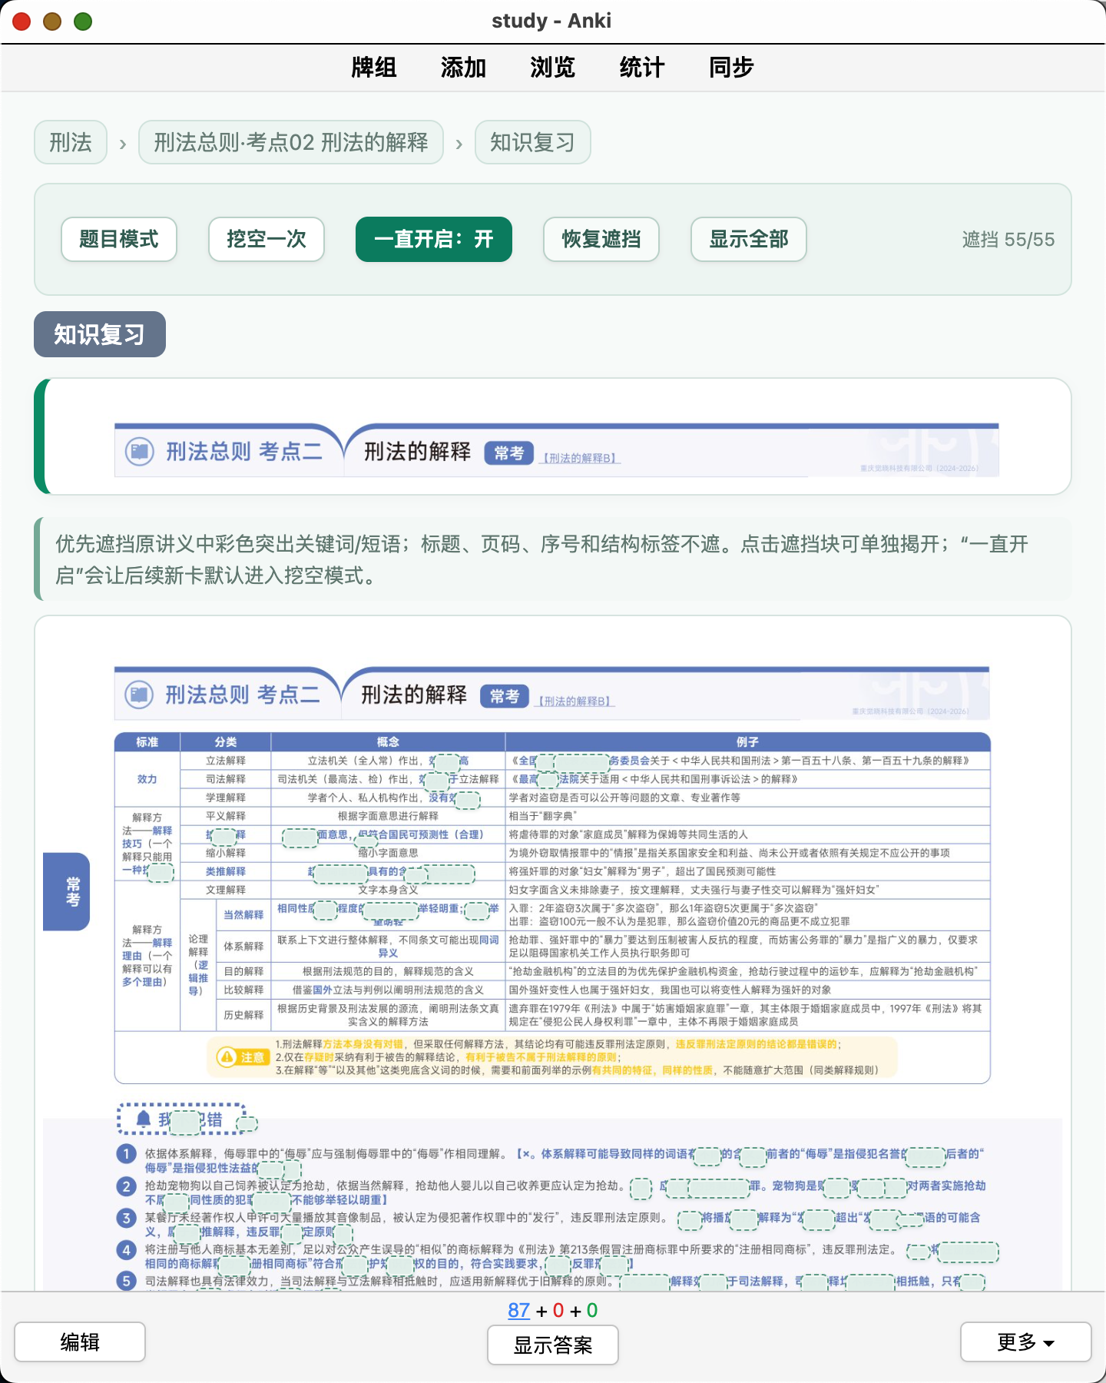Click the 遮挡 55/55 counter text
Screen dimensions: 1106x1383
point(1008,240)
